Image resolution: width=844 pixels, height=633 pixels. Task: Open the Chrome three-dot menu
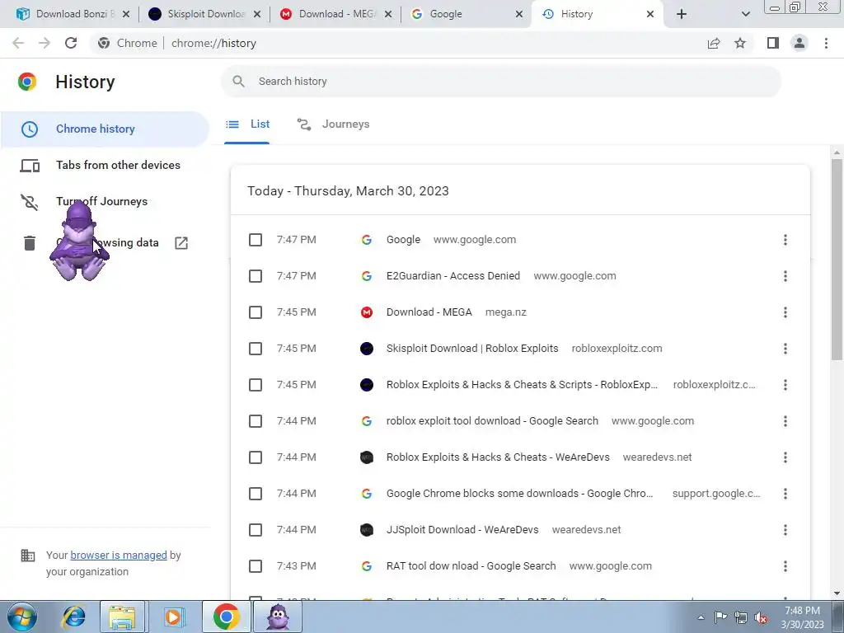point(826,43)
